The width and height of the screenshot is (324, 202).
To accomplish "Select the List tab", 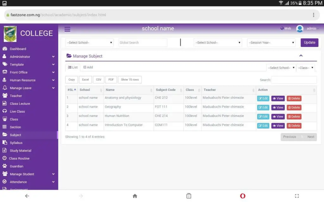I will tap(72, 67).
